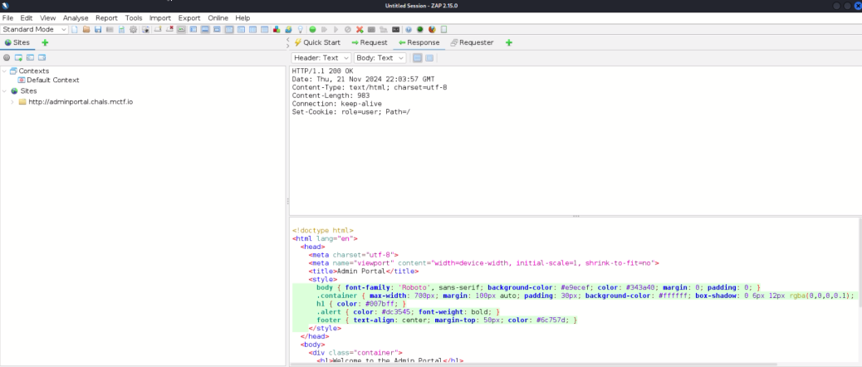This screenshot has width=862, height=367.
Task: Open the Import menu
Action: tap(160, 18)
